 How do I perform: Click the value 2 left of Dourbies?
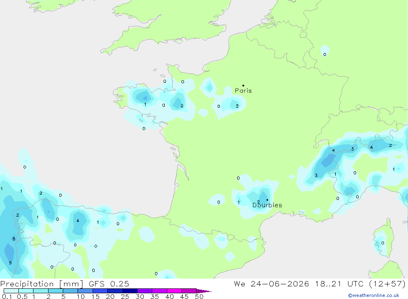click(x=258, y=202)
